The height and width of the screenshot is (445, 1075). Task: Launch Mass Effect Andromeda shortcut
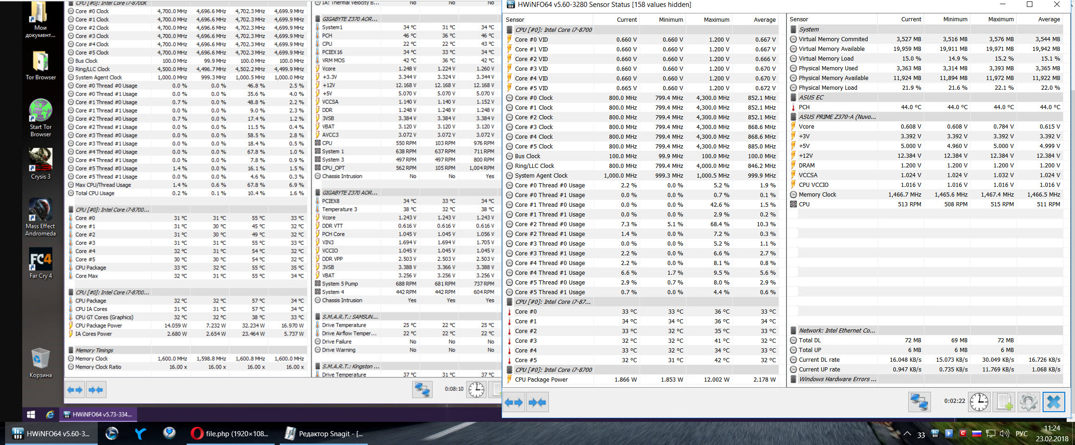pos(41,217)
